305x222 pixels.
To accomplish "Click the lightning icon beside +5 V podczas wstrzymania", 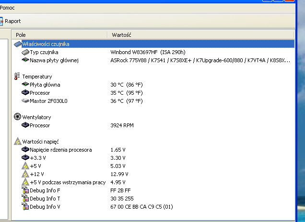I will 25,182.
